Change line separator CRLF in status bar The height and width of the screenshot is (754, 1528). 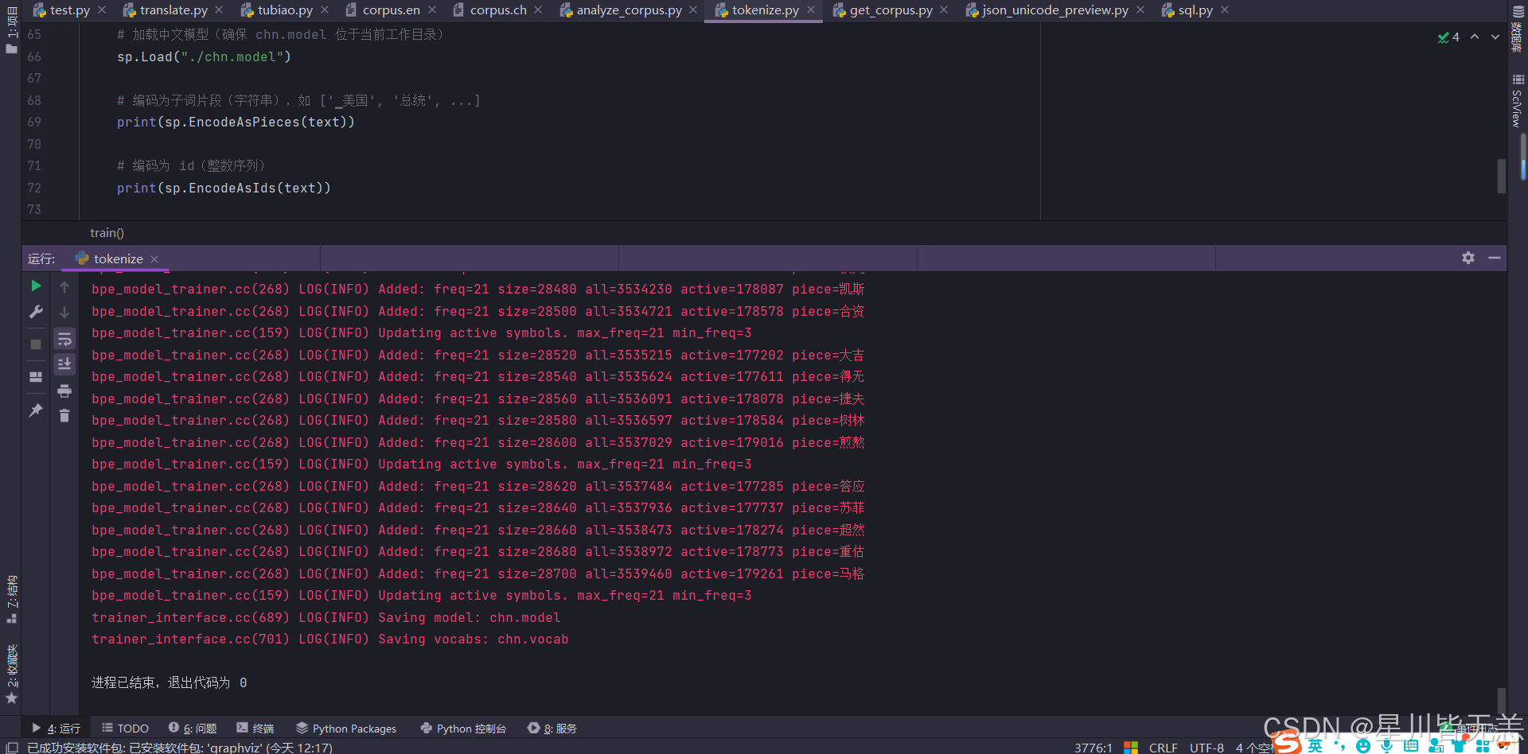1163,748
